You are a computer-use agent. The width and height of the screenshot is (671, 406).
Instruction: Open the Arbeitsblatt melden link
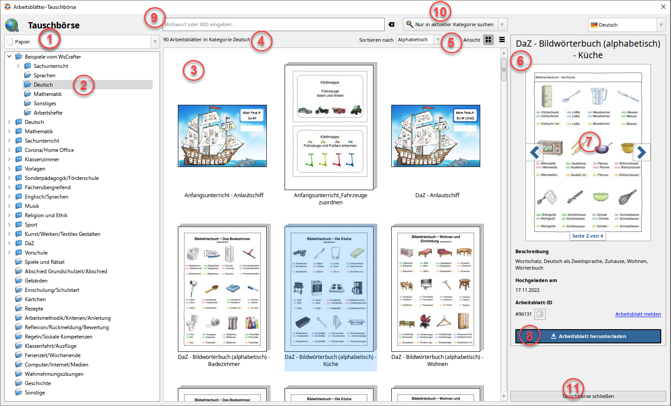coord(638,314)
